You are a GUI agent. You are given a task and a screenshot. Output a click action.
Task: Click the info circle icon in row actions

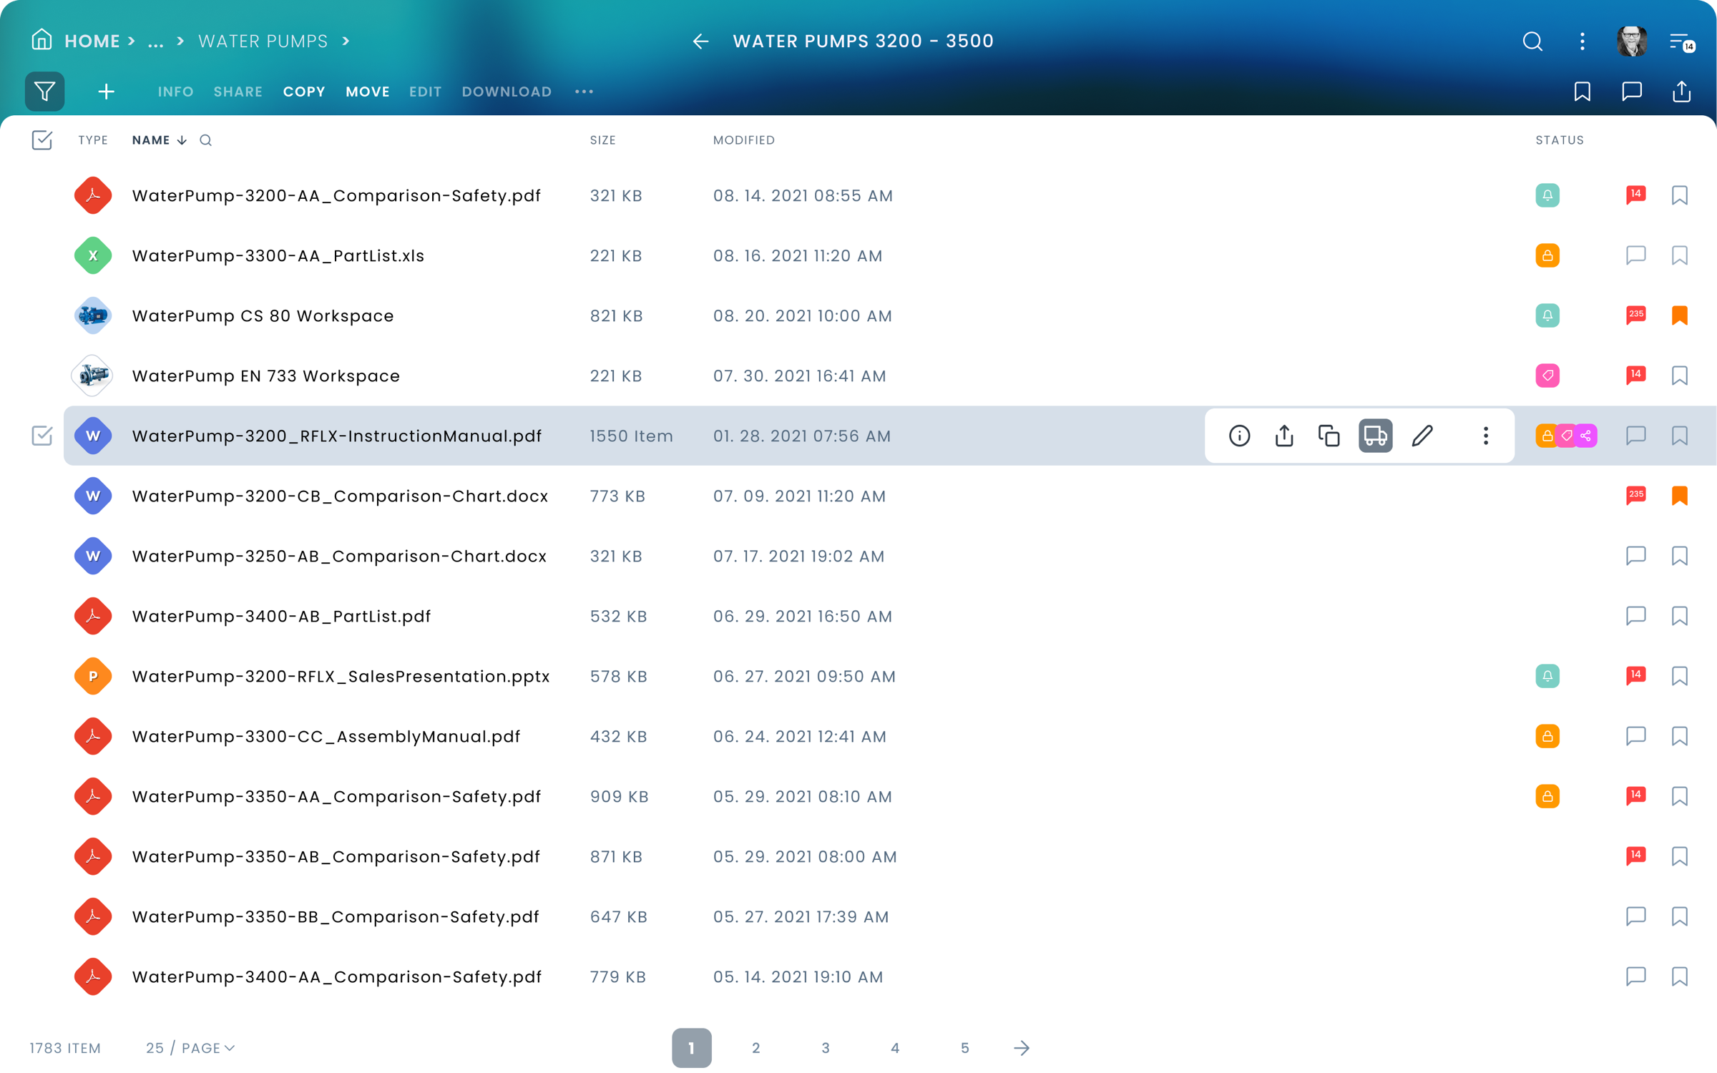1239,436
